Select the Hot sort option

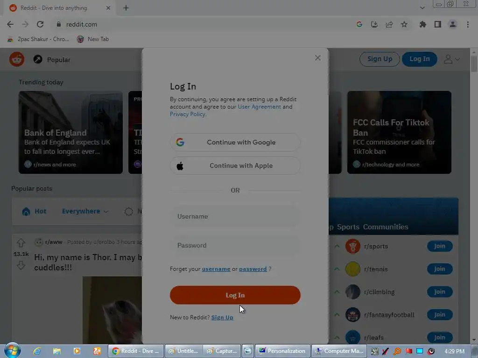[x=35, y=211]
